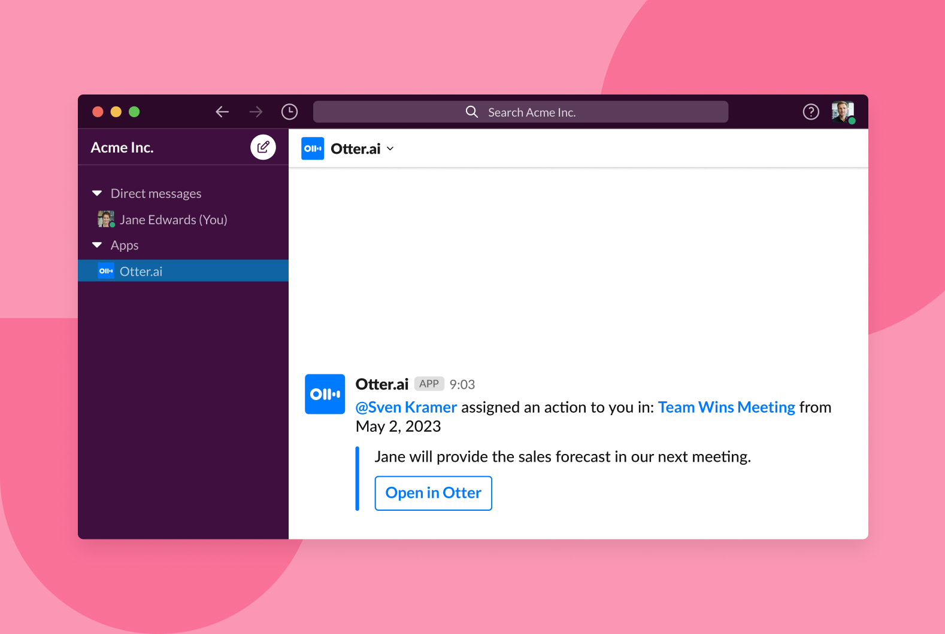Image resolution: width=945 pixels, height=634 pixels.
Task: Go forward using the right arrow
Action: tap(256, 112)
